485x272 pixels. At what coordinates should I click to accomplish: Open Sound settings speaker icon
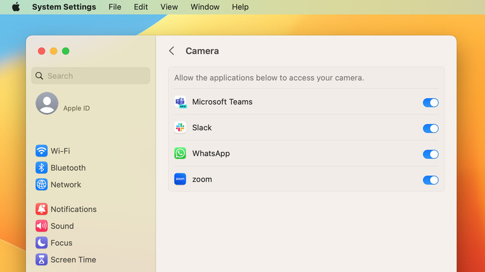pos(41,226)
